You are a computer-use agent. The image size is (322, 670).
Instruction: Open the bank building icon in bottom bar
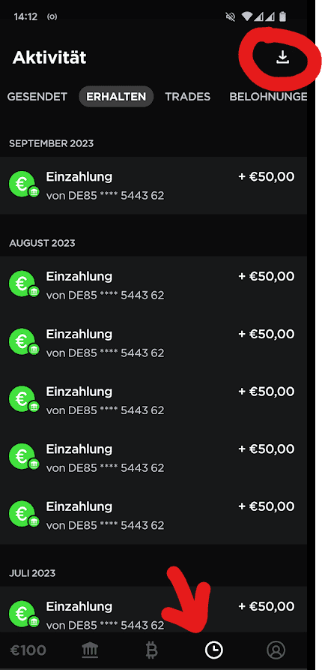[x=90, y=650]
